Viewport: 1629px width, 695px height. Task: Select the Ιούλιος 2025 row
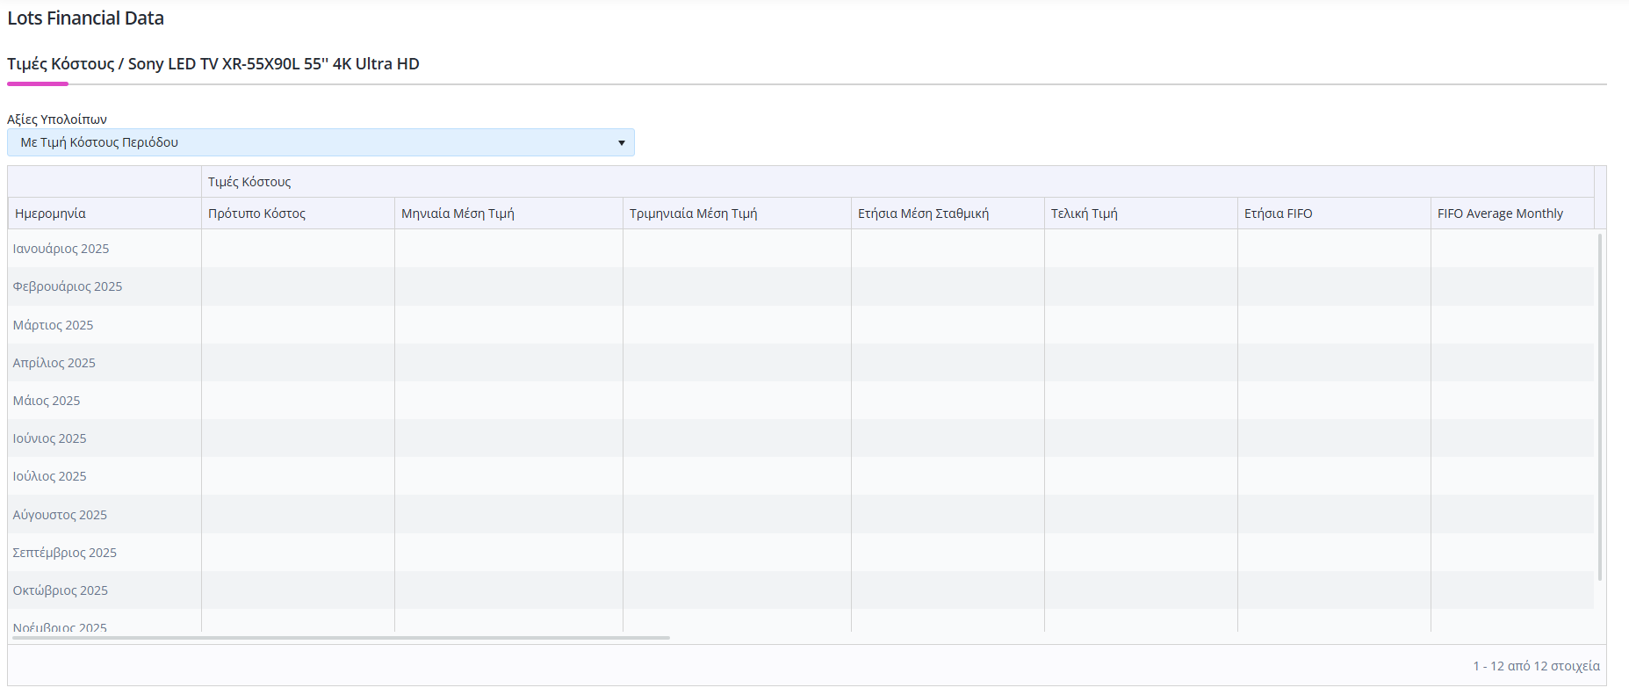pos(801,476)
